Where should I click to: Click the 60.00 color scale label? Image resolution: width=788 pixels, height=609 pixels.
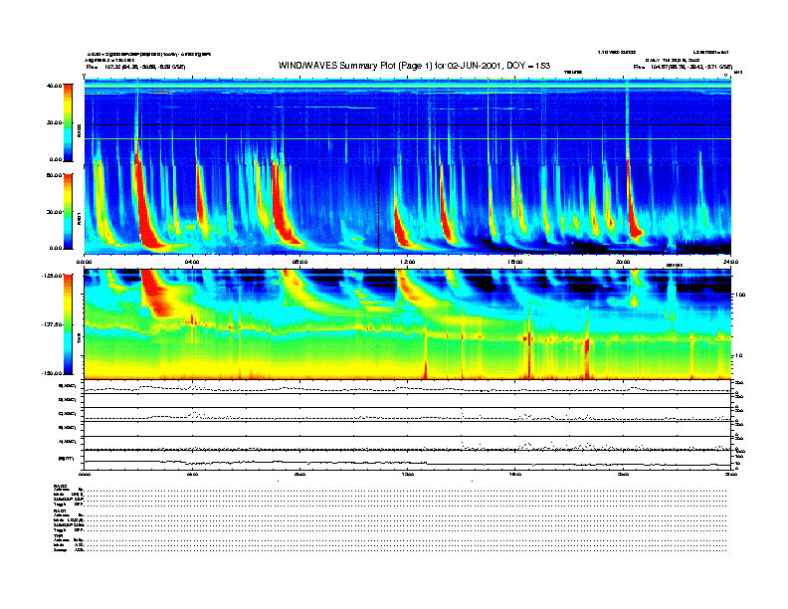55,175
